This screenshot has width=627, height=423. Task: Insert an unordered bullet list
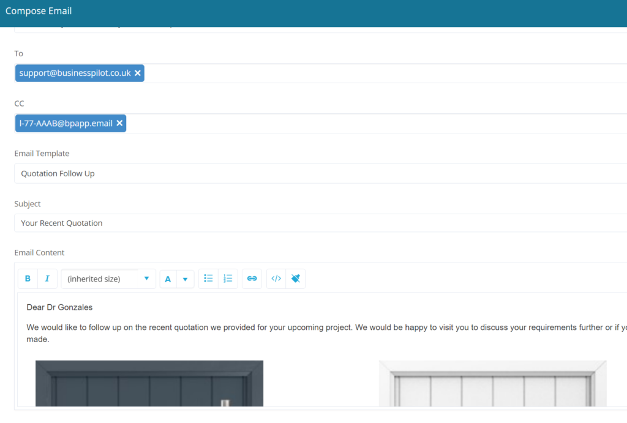tap(208, 279)
